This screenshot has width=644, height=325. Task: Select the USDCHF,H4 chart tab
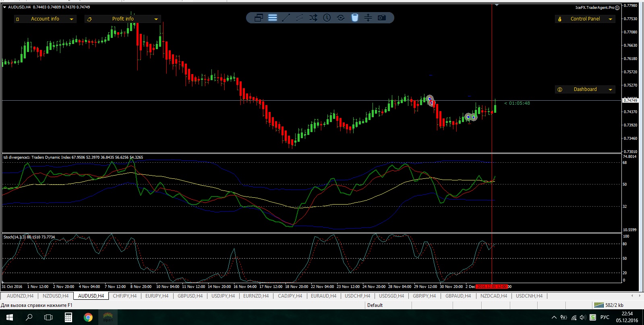(357, 296)
